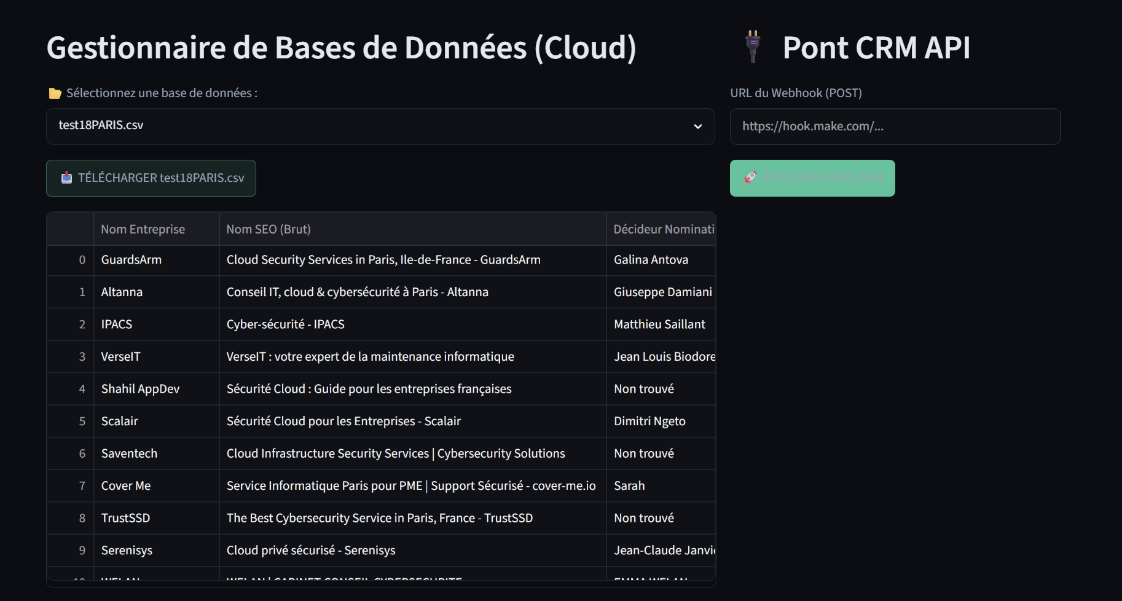Select decision maker cell Galina Antova
The width and height of the screenshot is (1122, 601).
click(661, 260)
